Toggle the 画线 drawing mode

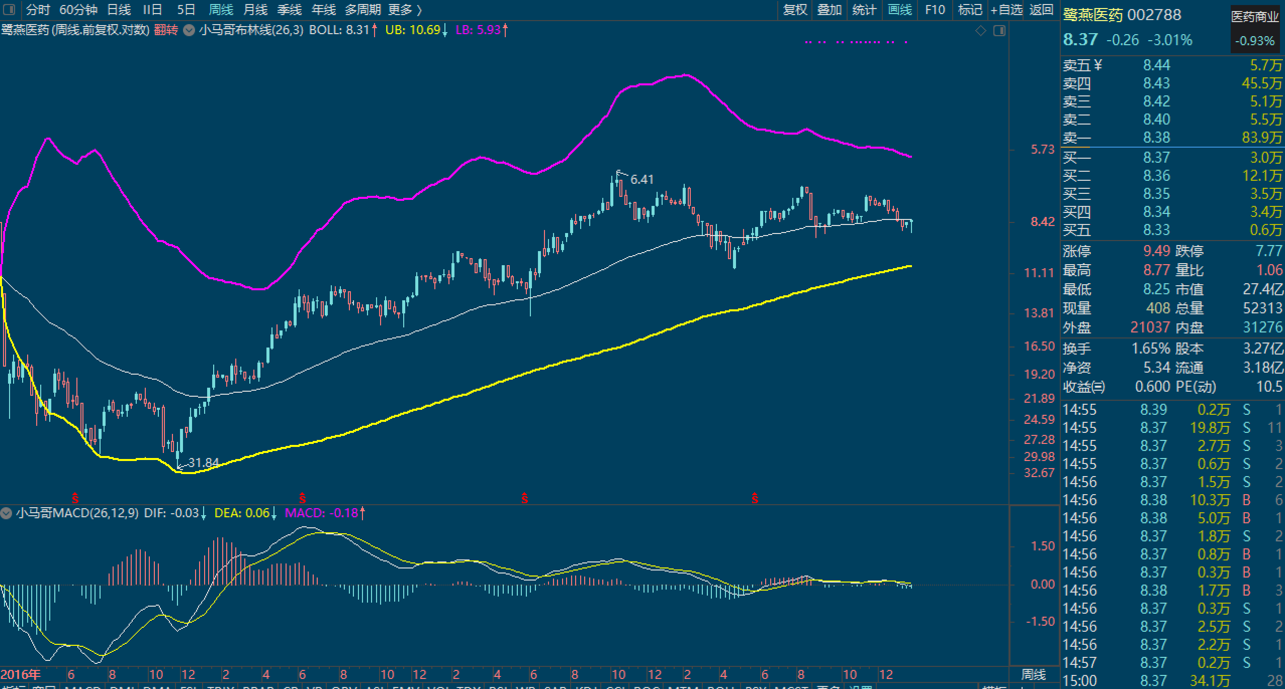(899, 10)
